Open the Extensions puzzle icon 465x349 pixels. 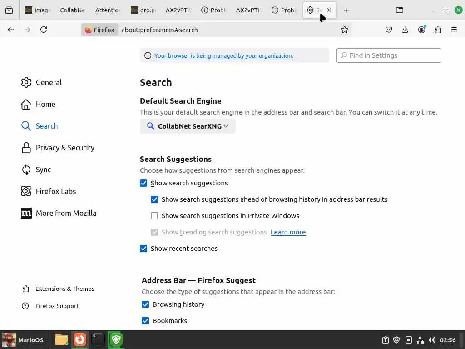pos(438,30)
